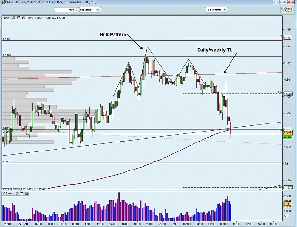Screen dimensions: 297x227
Task: Click the 1.5147 horizontal line label
Action: pos(7,39)
